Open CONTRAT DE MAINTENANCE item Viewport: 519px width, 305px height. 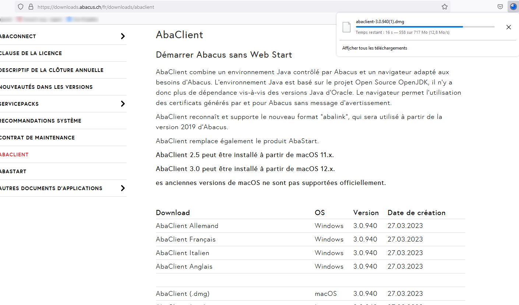click(x=37, y=138)
